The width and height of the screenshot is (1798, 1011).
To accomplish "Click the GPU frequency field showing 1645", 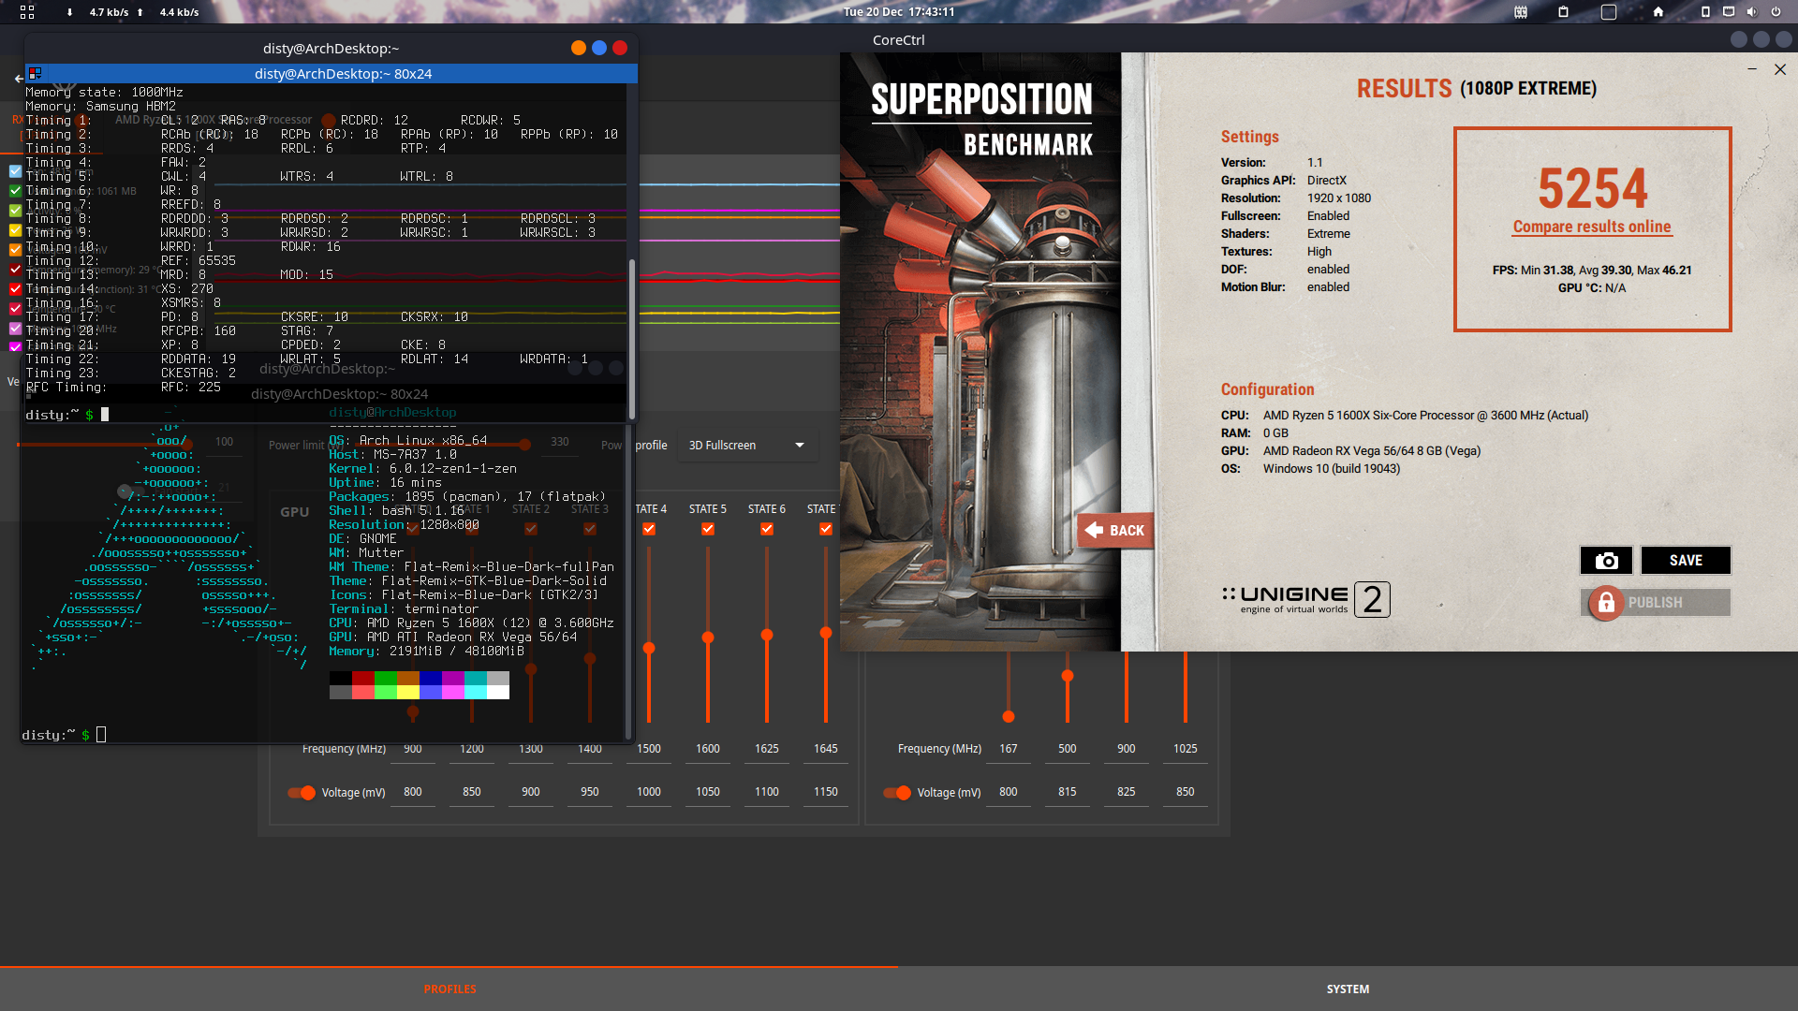I will click(826, 749).
